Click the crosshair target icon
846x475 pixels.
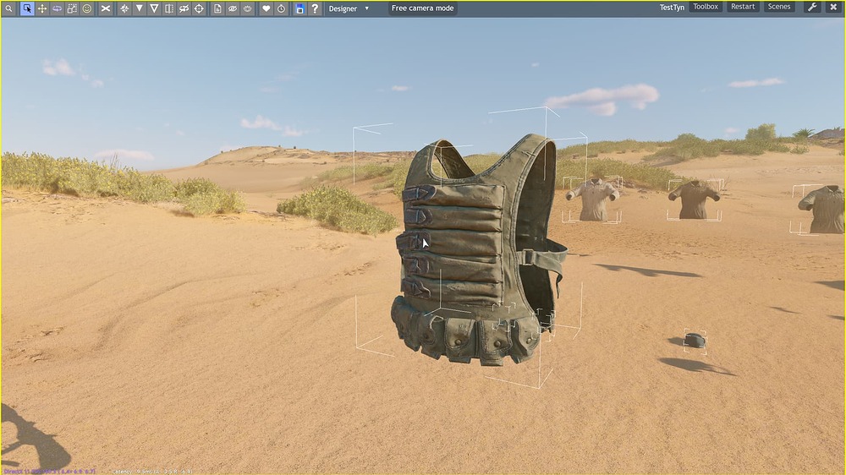(199, 8)
